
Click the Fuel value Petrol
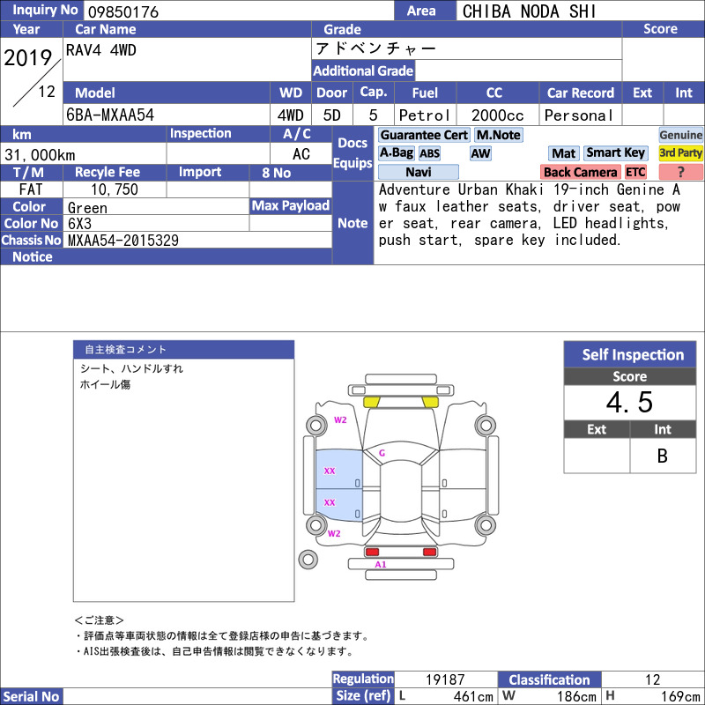[425, 115]
